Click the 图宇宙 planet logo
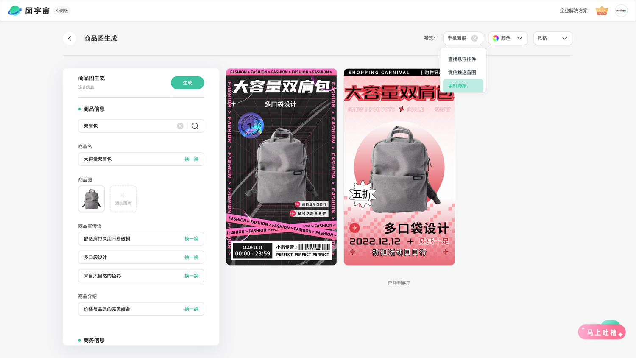The image size is (636, 358). [x=15, y=11]
